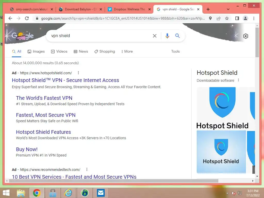Click the horizontal scrollbar thumb
The width and height of the screenshot is (264, 198).
[114, 181]
